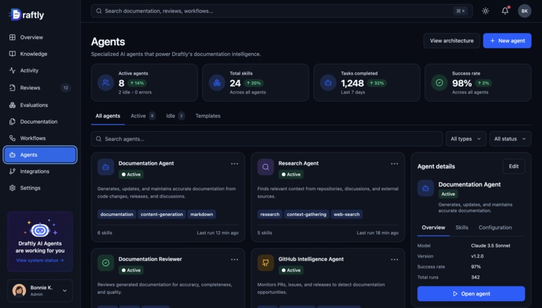Click Tasks completed robot icon
Viewport: 542px width, 308px height.
click(328, 83)
